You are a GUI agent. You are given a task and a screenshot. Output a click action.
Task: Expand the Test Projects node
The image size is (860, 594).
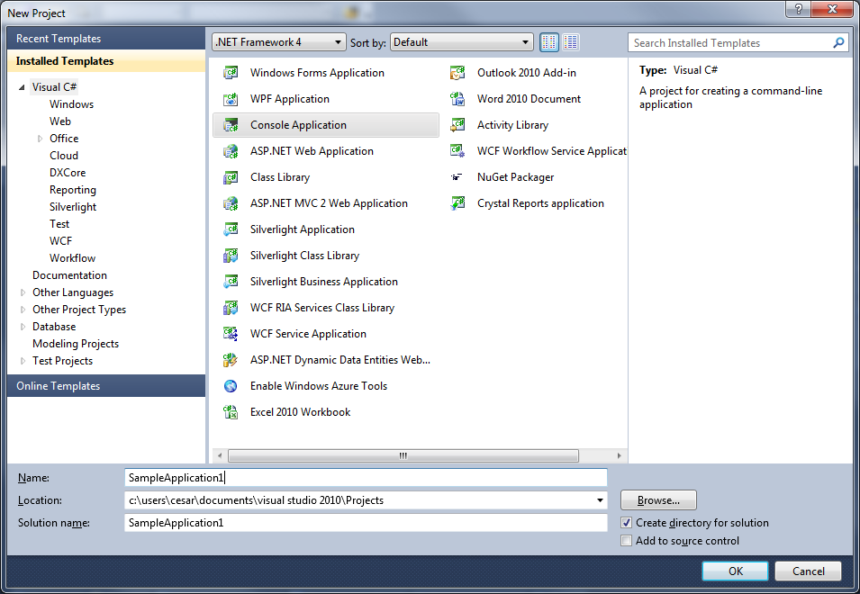tap(23, 361)
